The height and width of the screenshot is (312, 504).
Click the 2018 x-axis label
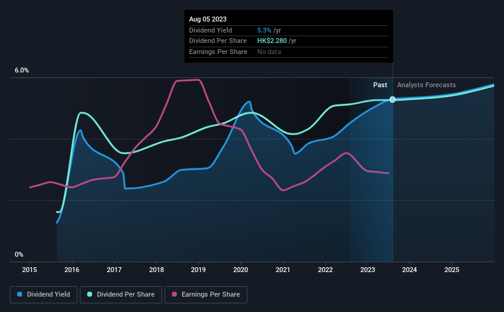tap(157, 270)
